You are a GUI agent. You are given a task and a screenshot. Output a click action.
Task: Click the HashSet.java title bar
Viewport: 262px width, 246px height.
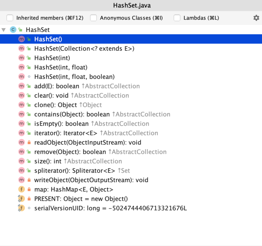(131, 6)
